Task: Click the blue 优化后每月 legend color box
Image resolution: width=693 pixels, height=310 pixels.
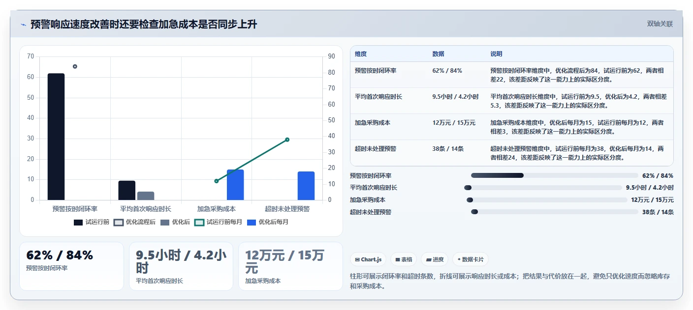Action: click(x=251, y=222)
